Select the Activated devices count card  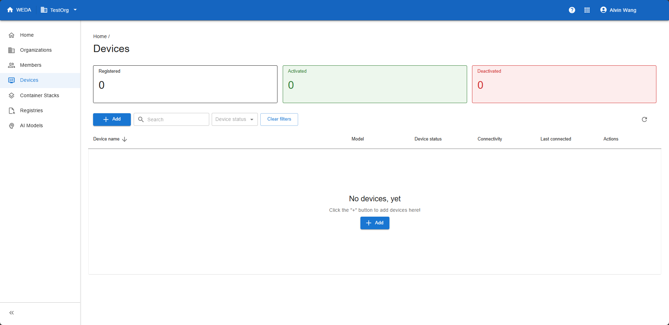(x=375, y=84)
